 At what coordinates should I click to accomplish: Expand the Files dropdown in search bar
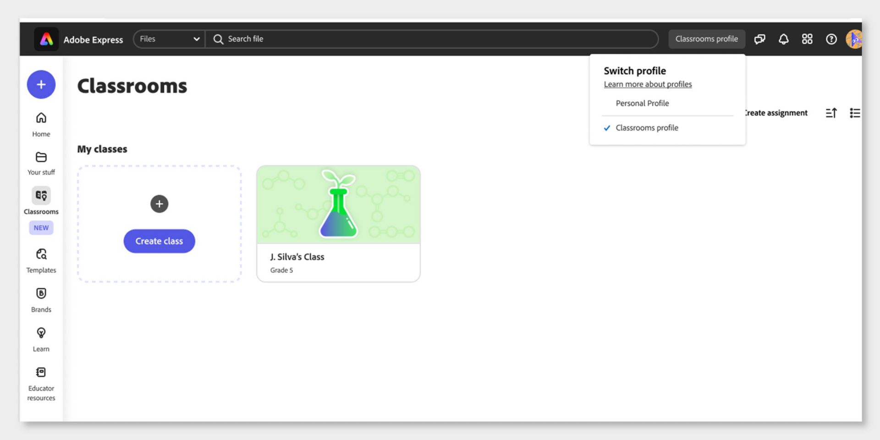(x=169, y=39)
